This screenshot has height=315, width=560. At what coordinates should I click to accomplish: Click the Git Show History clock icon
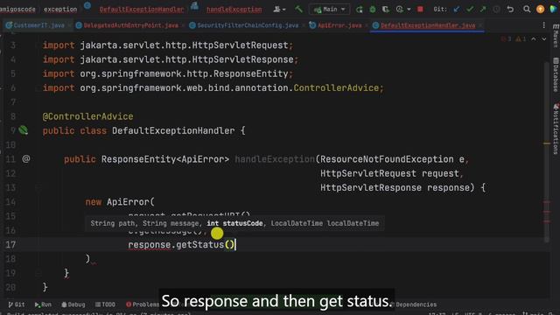[x=496, y=10]
